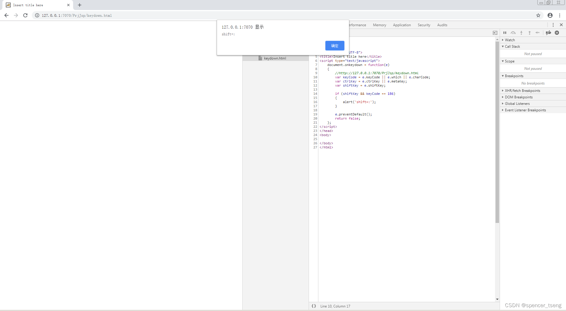
Task: Click the 'e.preventDefault();' code line
Action: pyautogui.click(x=353, y=114)
